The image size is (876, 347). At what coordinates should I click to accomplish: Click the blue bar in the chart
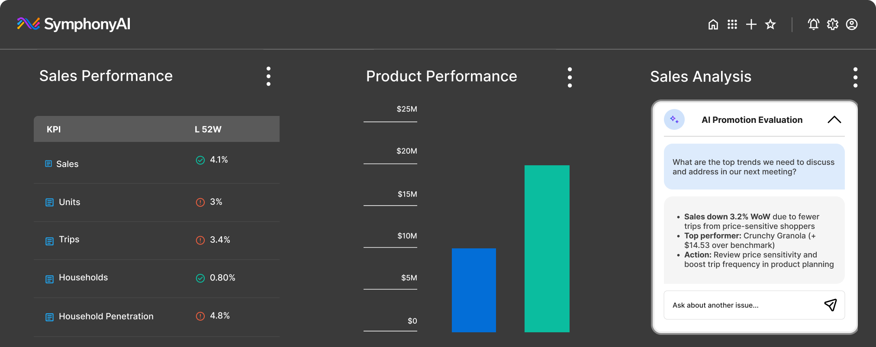tap(473, 290)
